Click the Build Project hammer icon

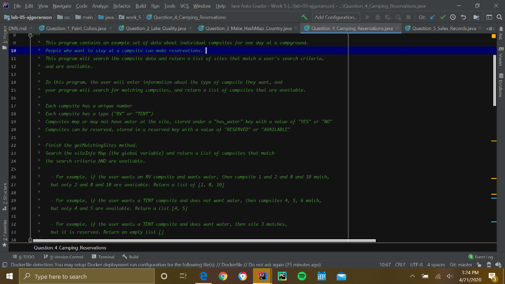pyautogui.click(x=304, y=17)
